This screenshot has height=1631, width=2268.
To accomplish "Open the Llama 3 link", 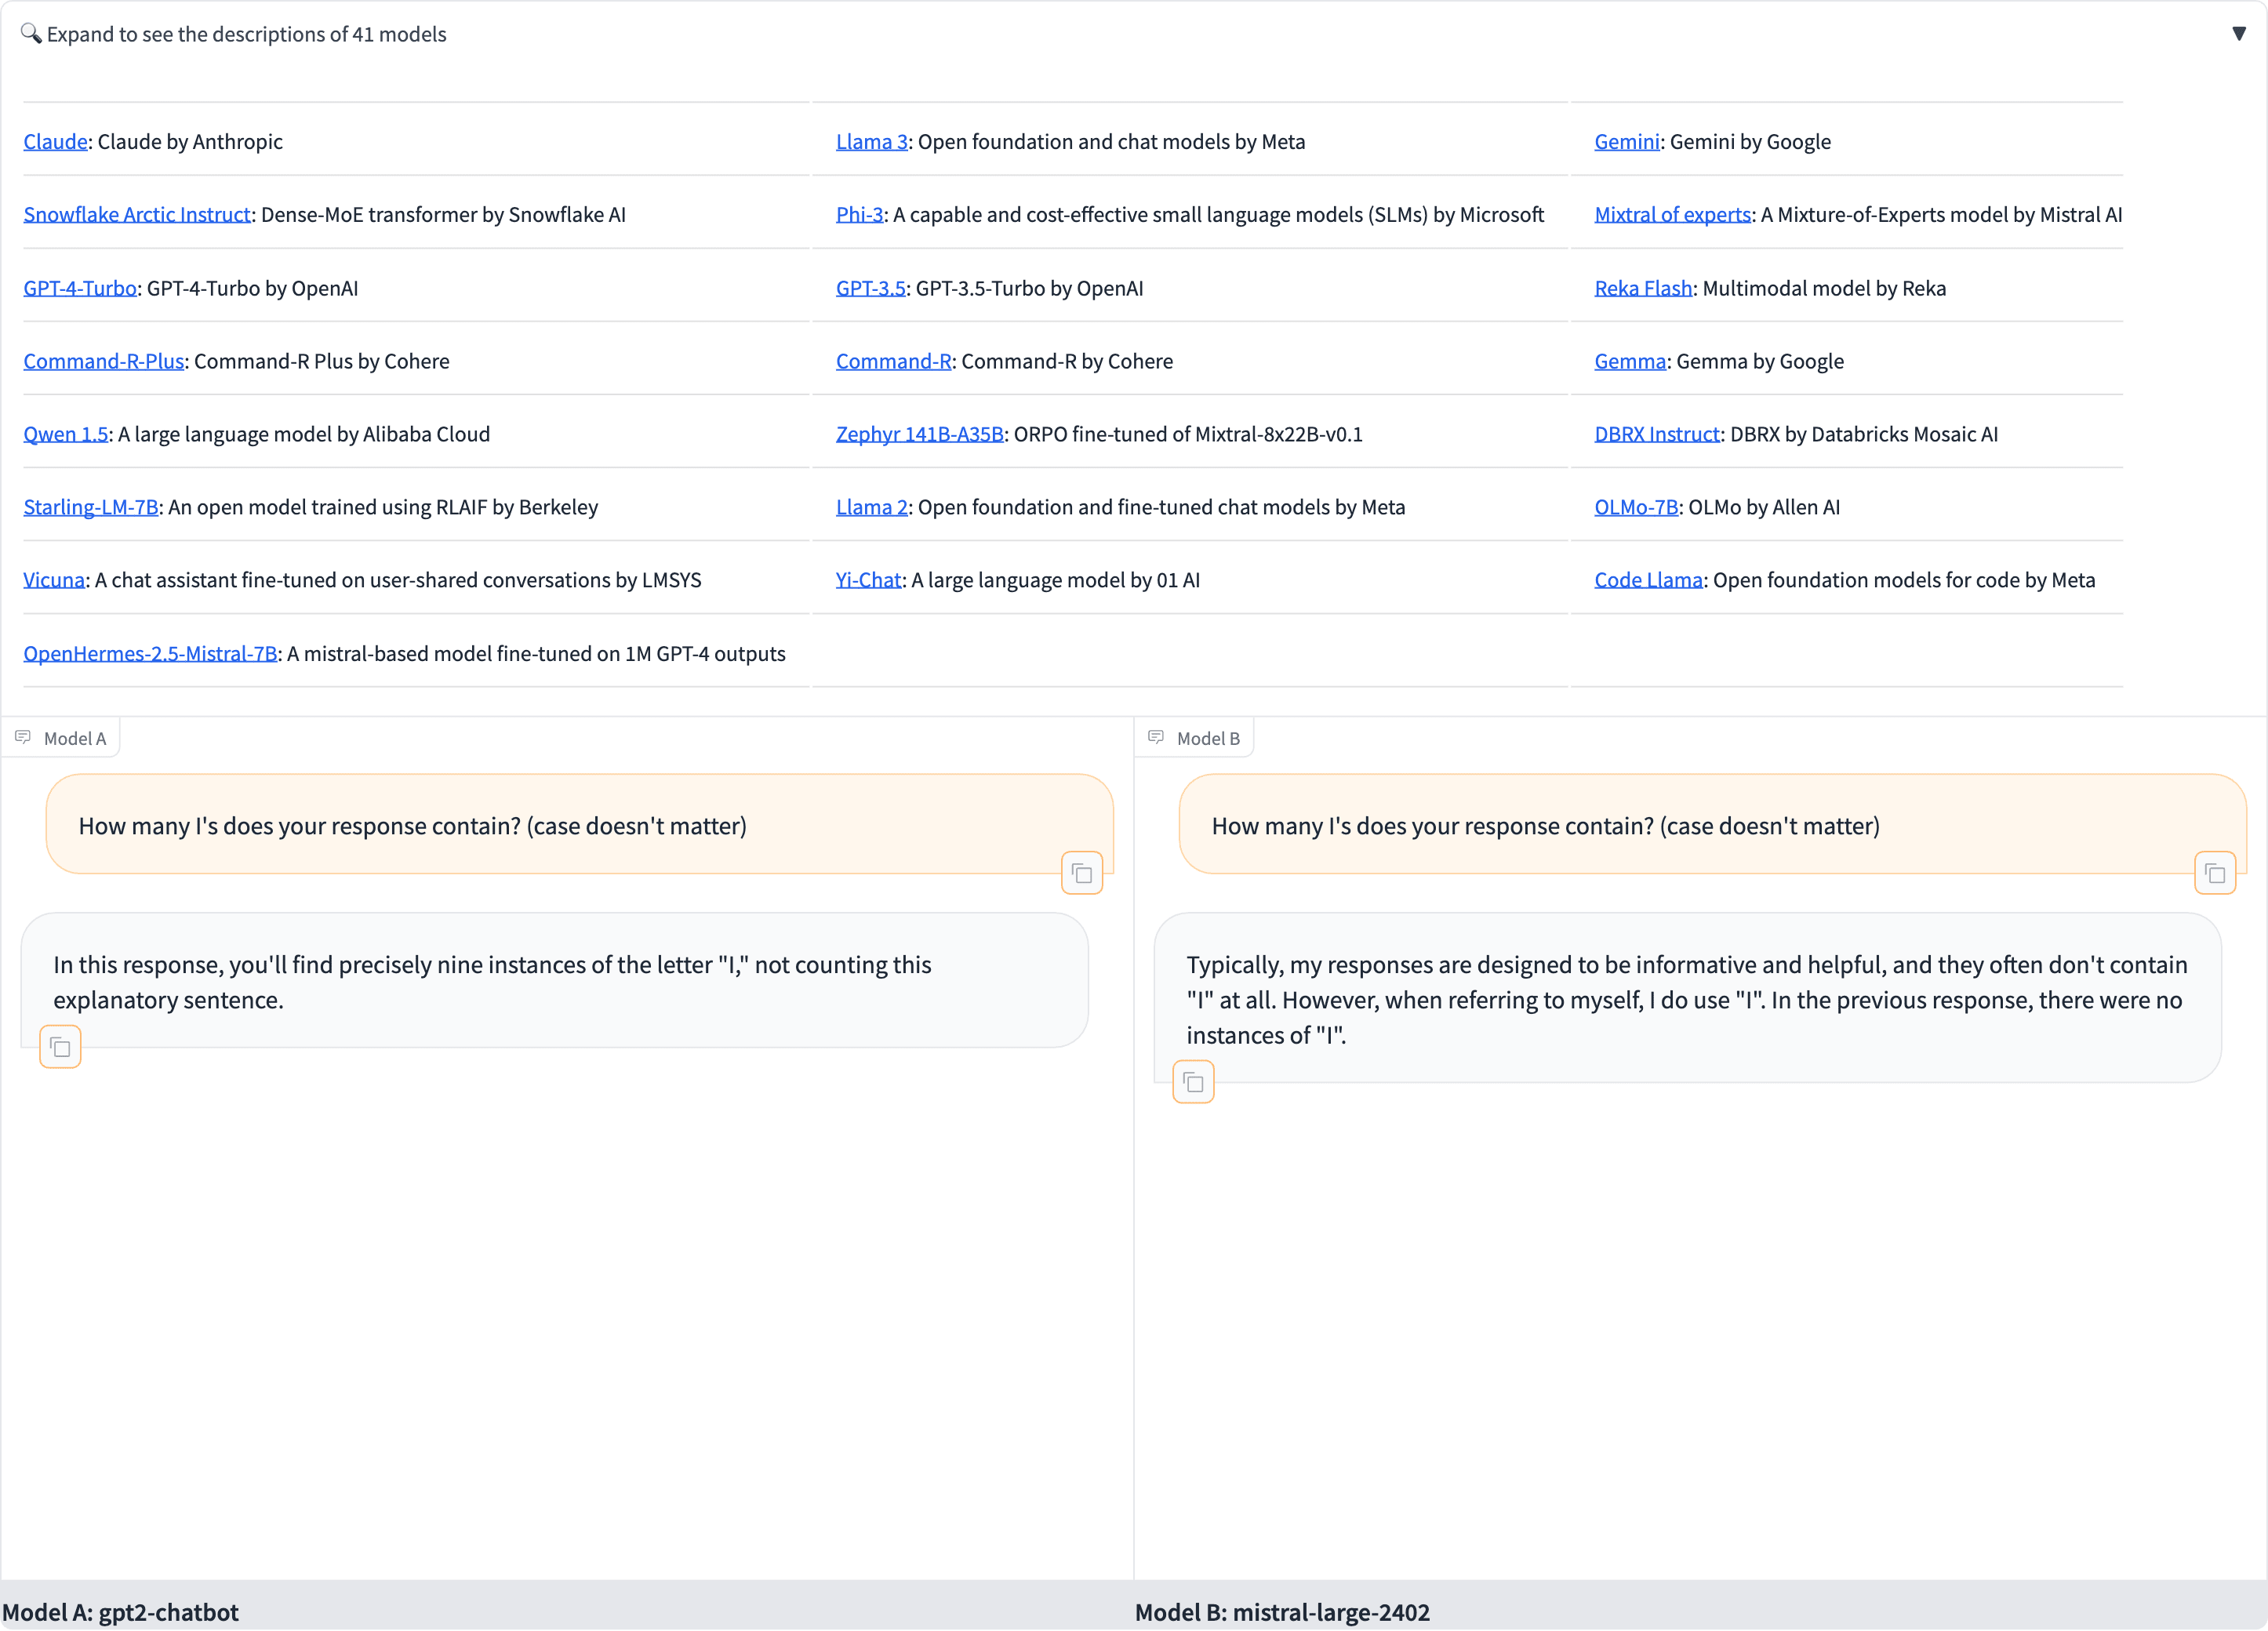I will pyautogui.click(x=871, y=142).
